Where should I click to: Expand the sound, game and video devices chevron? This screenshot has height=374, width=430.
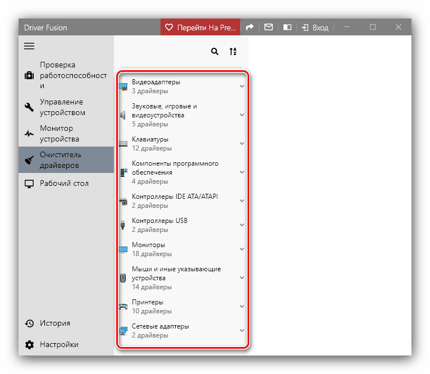coord(242,115)
